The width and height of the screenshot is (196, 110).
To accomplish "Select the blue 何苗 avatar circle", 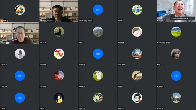I will pyautogui.click(x=20, y=98).
